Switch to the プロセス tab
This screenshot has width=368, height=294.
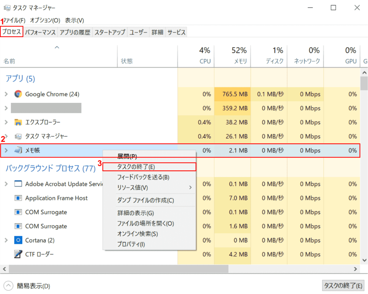tap(12, 32)
